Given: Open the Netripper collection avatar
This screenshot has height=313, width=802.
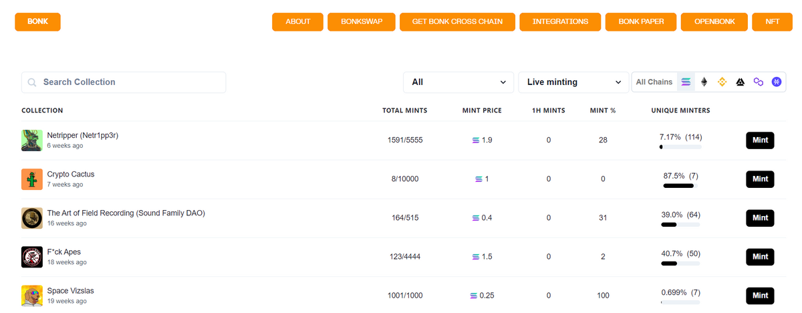Looking at the screenshot, I should (32, 140).
